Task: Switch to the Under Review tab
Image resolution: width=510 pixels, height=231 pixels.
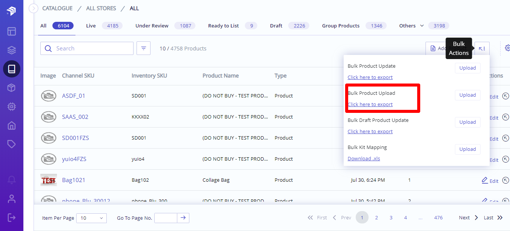Action: tap(166, 26)
